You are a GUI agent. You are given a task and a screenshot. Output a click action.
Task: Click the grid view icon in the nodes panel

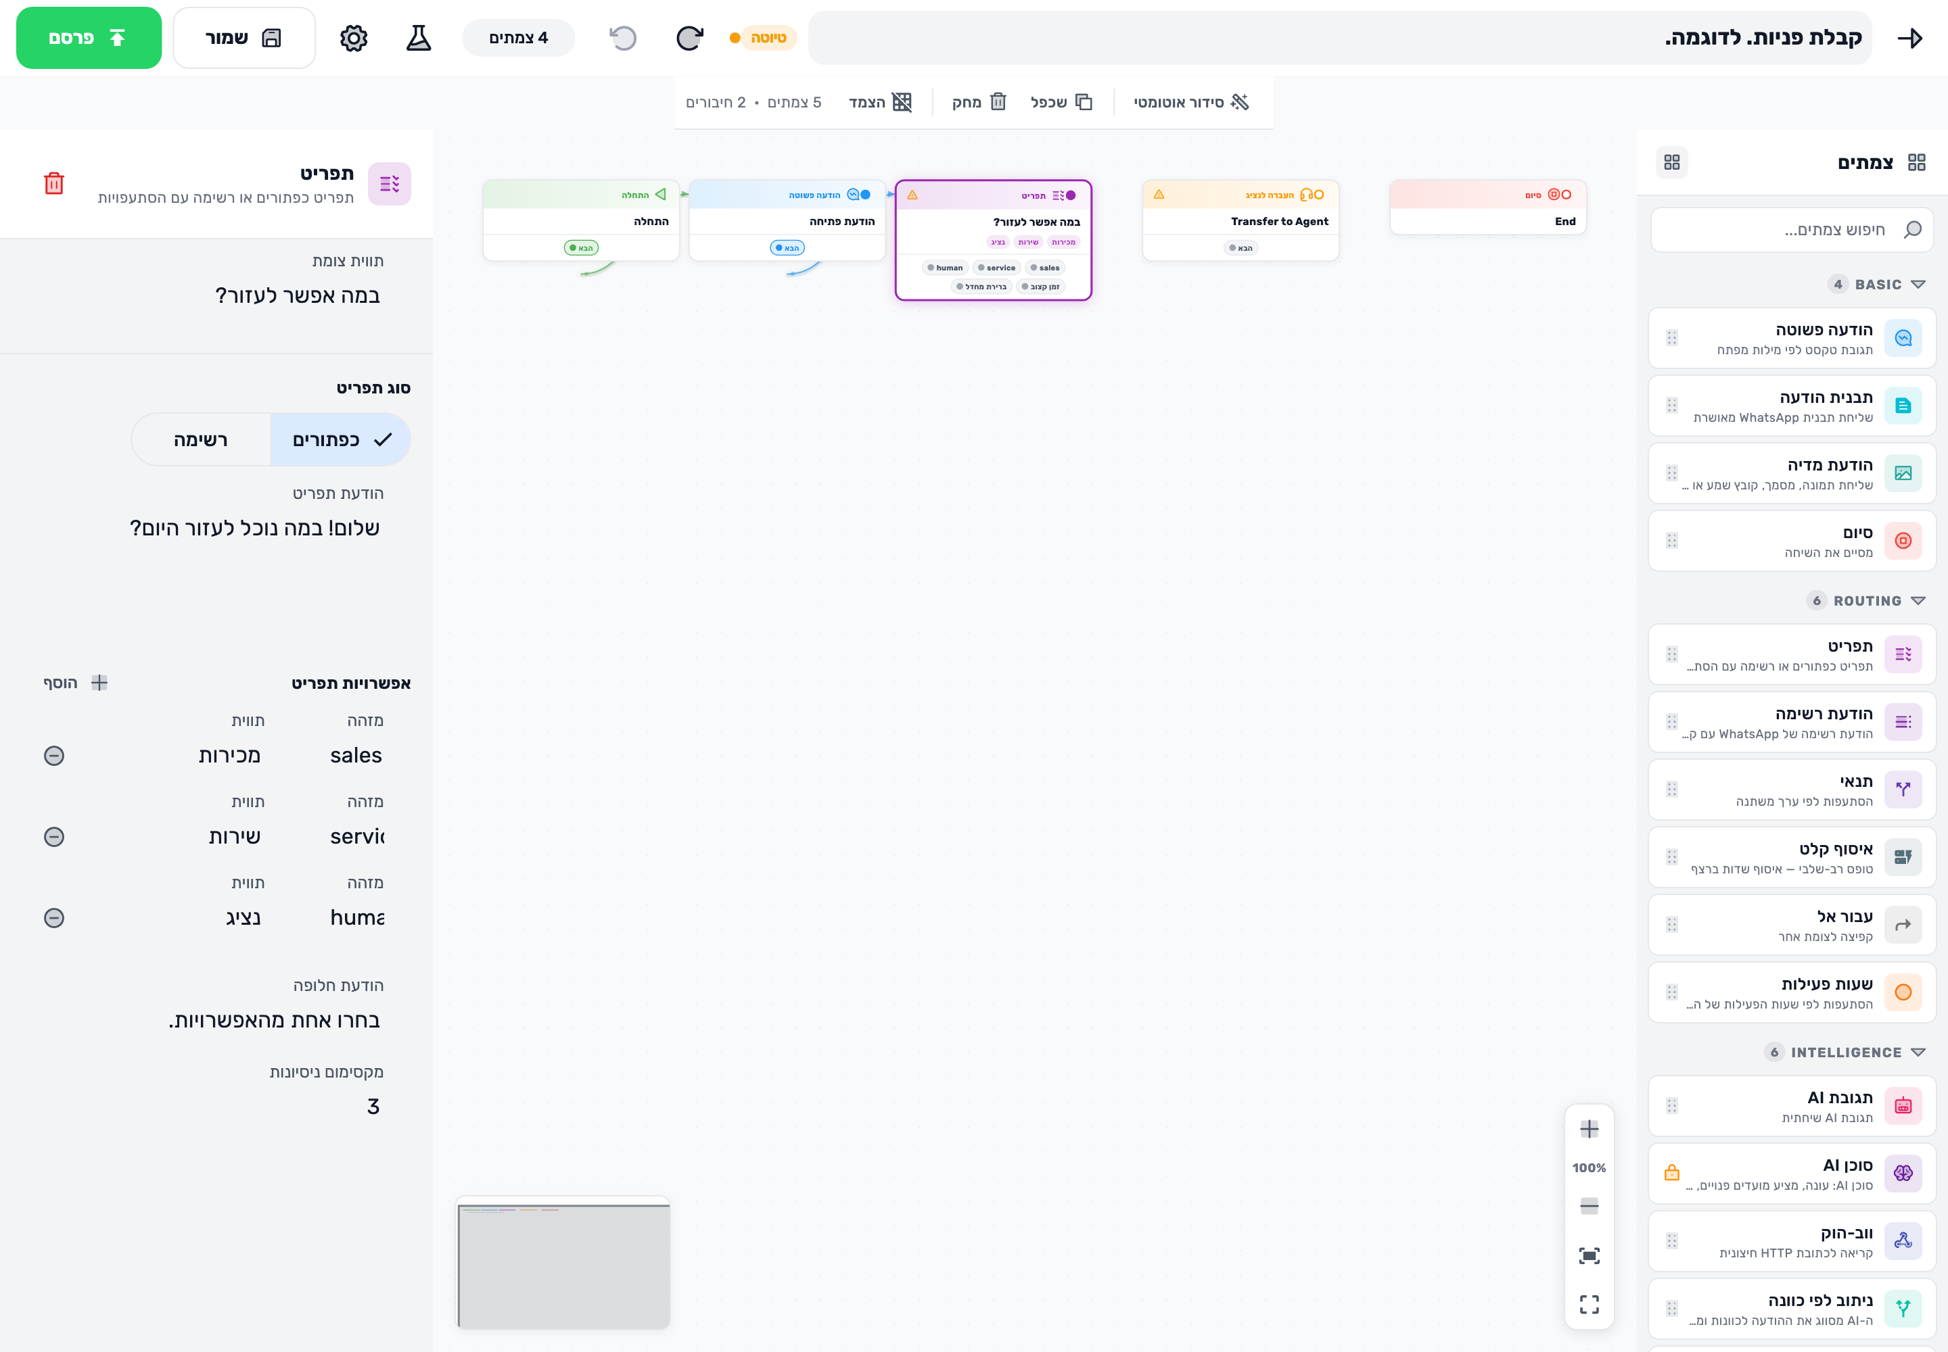(1671, 162)
